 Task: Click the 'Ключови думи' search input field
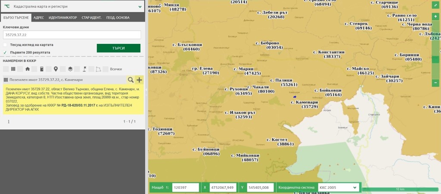point(72,35)
